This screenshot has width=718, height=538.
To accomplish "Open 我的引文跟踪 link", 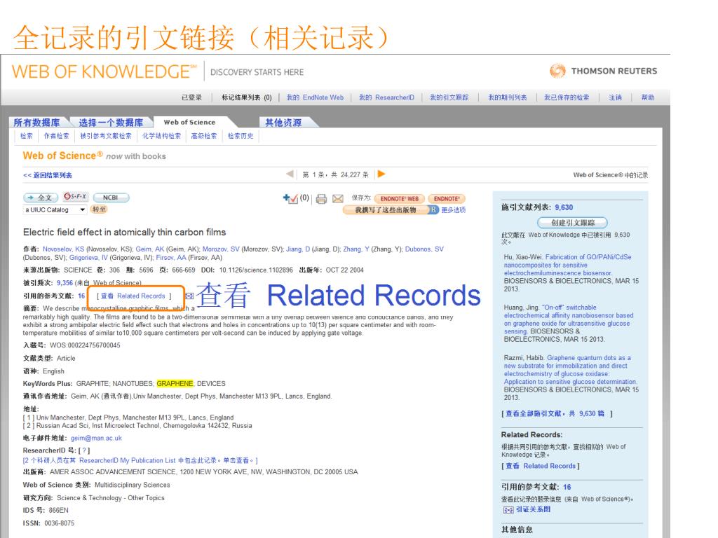I will pyautogui.click(x=449, y=97).
